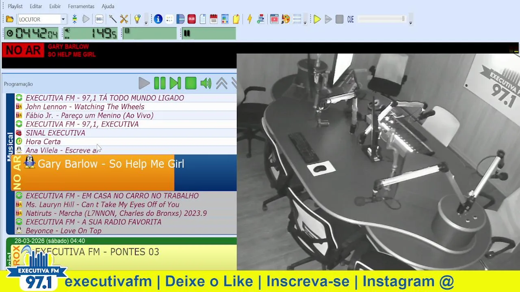Screen dimensions: 520x292
Task: Click the blue panel layout icon
Action: [180, 19]
